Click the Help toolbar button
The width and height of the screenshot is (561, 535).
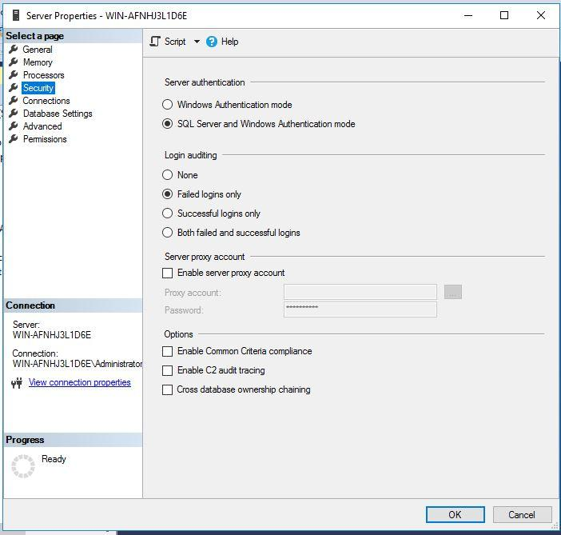pos(222,42)
